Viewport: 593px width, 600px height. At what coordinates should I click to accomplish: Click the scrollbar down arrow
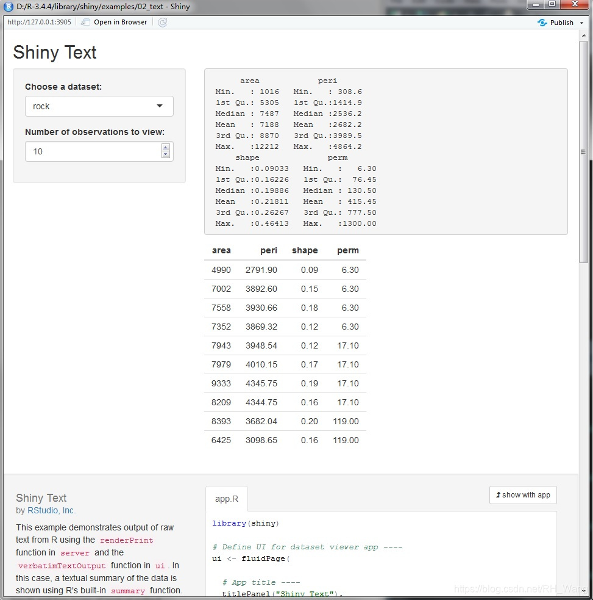583,591
